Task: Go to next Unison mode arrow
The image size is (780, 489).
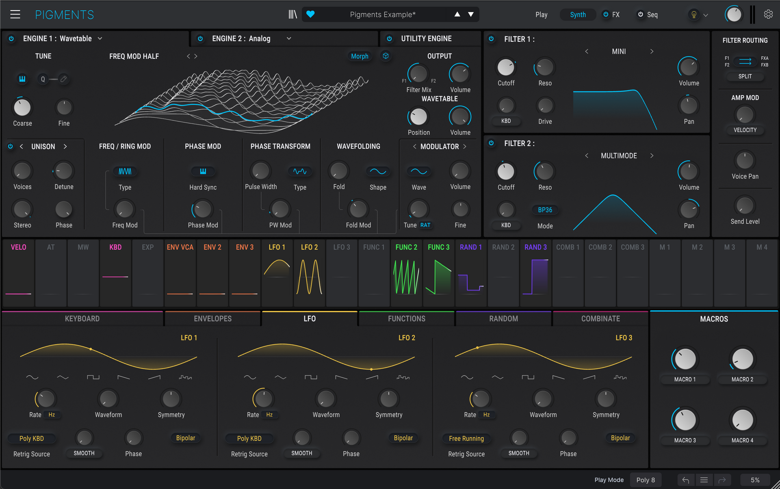Action: tap(65, 146)
